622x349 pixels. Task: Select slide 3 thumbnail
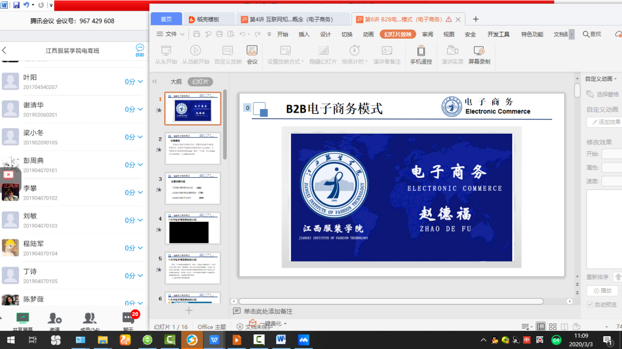coord(193,188)
